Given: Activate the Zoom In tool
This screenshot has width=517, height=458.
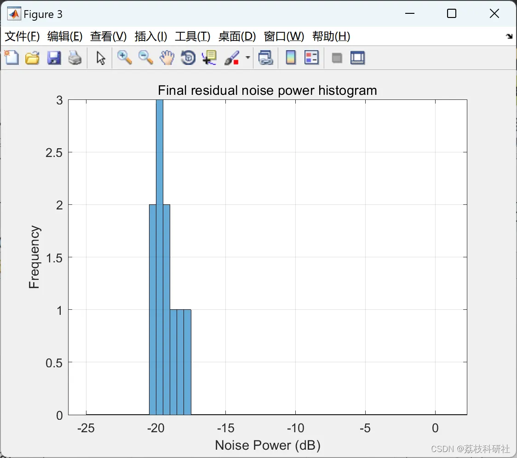Looking at the screenshot, I should (125, 58).
